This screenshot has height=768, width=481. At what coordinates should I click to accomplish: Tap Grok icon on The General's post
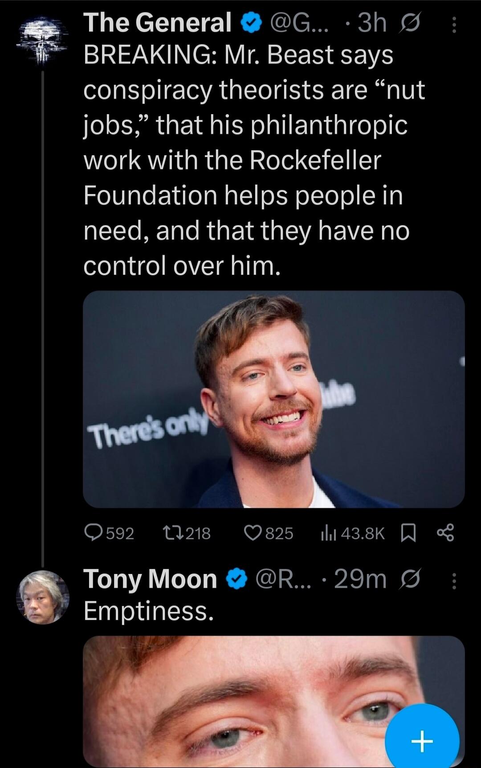coord(409,23)
